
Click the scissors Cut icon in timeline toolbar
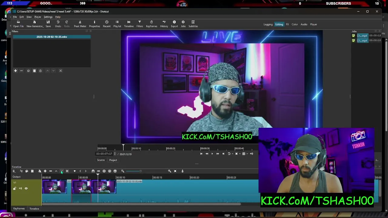pyautogui.click(x=21, y=171)
